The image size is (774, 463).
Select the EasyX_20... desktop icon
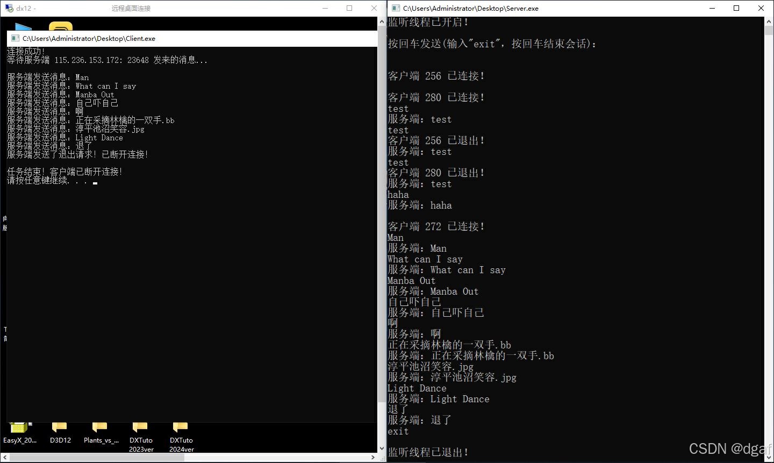pyautogui.click(x=19, y=433)
